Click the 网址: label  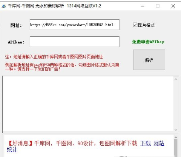[16, 25]
